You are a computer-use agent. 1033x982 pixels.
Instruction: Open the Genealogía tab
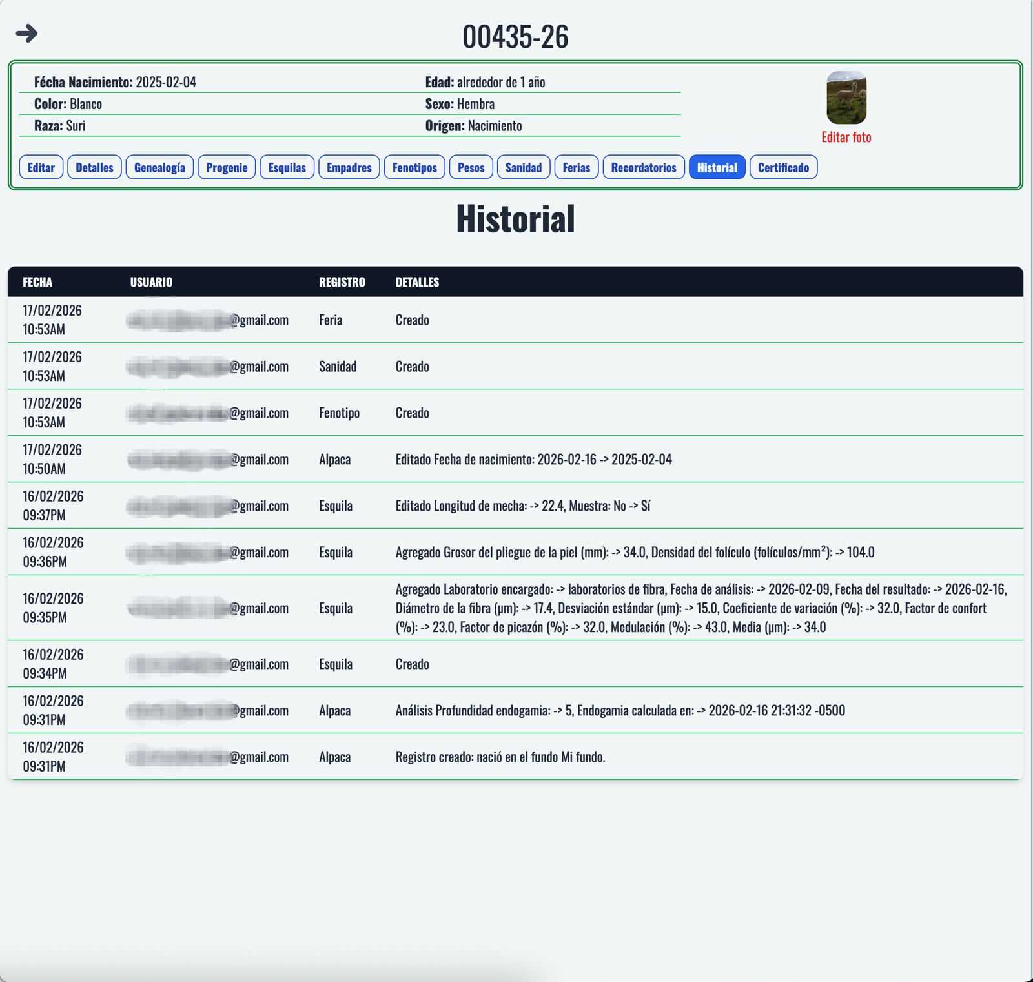click(159, 167)
